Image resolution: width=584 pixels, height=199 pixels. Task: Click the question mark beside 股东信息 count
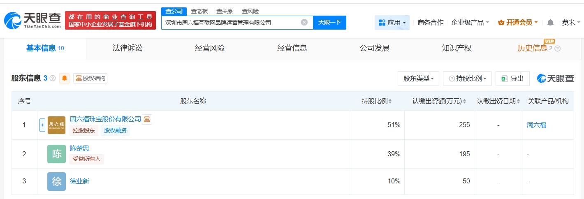53,78
